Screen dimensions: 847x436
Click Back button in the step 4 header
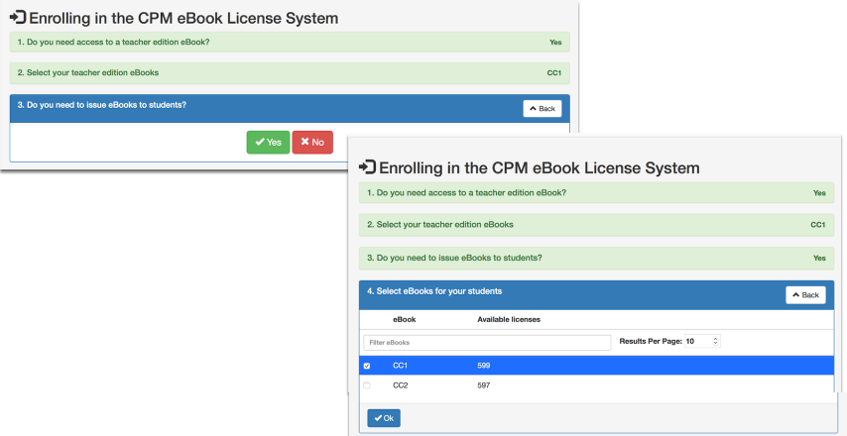(805, 295)
